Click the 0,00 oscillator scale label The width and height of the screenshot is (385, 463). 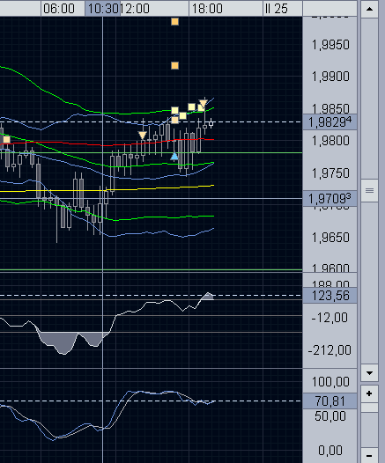click(x=330, y=451)
